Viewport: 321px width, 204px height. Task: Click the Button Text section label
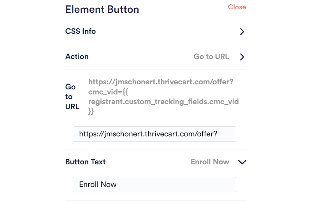[x=86, y=162]
